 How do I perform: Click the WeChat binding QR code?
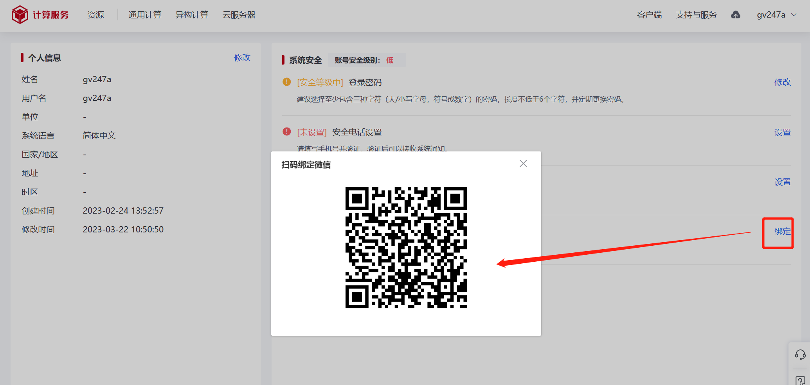pyautogui.click(x=406, y=248)
